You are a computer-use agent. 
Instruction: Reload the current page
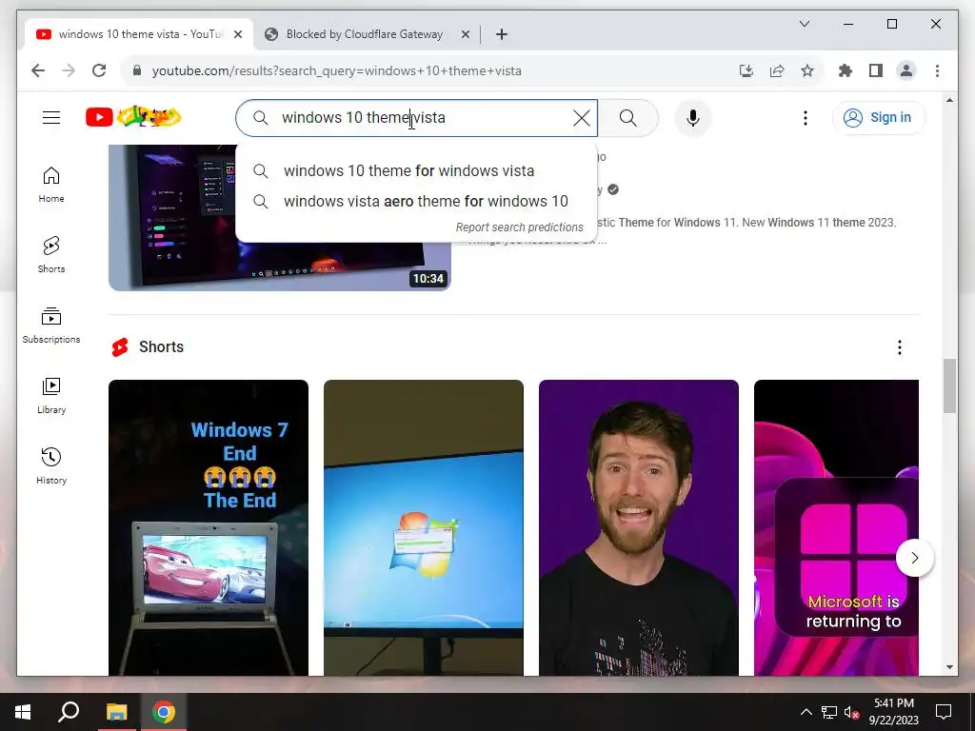(99, 70)
